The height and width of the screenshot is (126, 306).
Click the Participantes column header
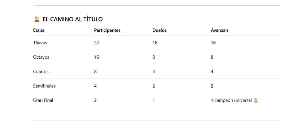pos(107,30)
